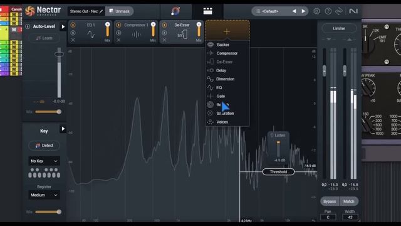Toggle Match gain button
401x226 pixels.
(348, 202)
